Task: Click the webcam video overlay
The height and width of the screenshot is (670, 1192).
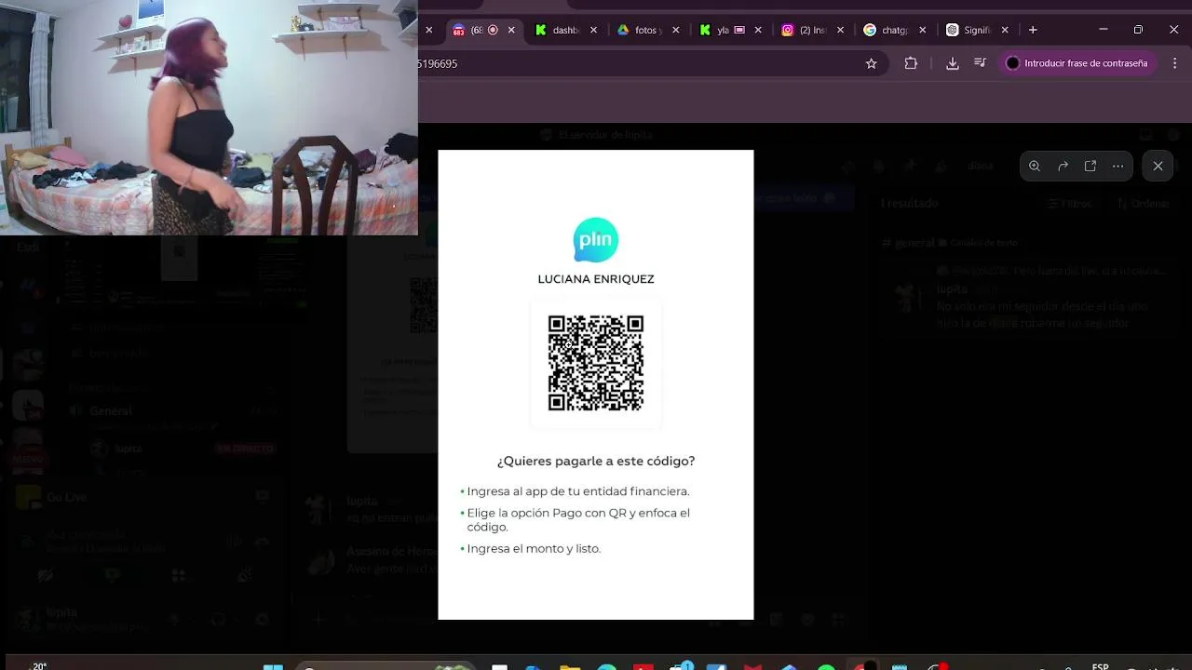Action: [x=209, y=117]
